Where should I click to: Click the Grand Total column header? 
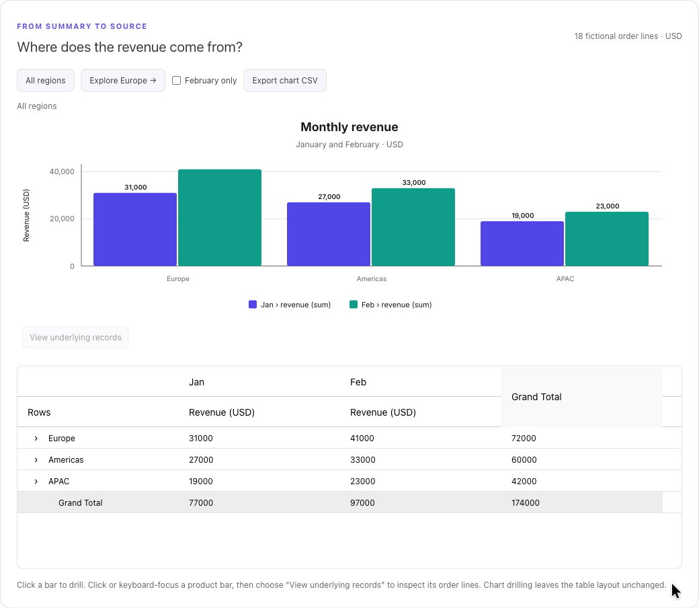[x=582, y=397]
